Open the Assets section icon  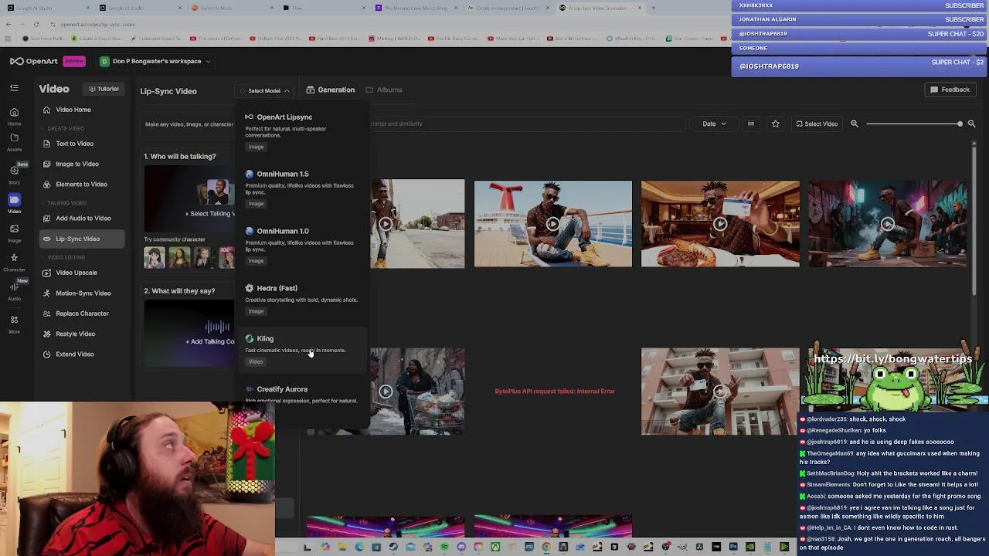point(14,142)
